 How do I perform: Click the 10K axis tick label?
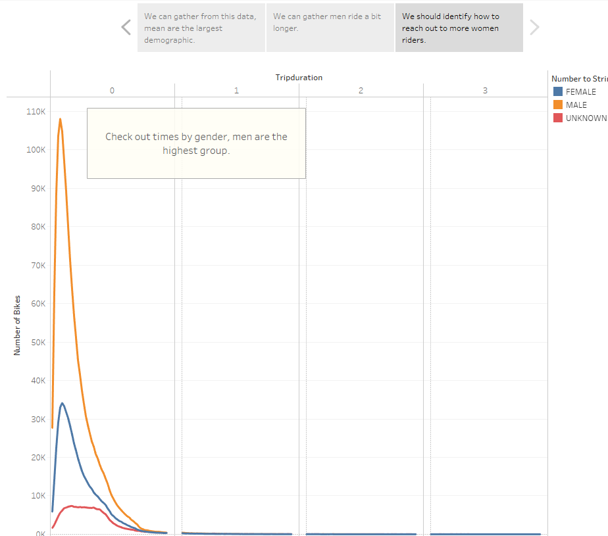[x=38, y=496]
